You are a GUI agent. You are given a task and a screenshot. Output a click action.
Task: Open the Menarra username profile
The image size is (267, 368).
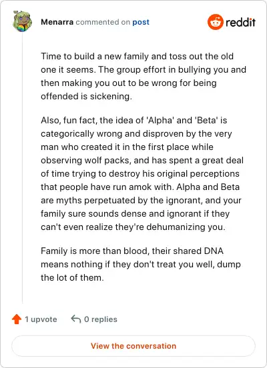point(57,22)
